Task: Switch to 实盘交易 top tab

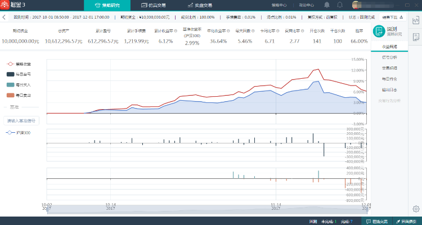Action: [200, 6]
